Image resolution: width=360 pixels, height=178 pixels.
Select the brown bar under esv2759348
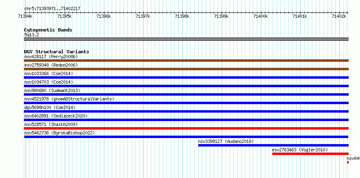(x=186, y=69)
